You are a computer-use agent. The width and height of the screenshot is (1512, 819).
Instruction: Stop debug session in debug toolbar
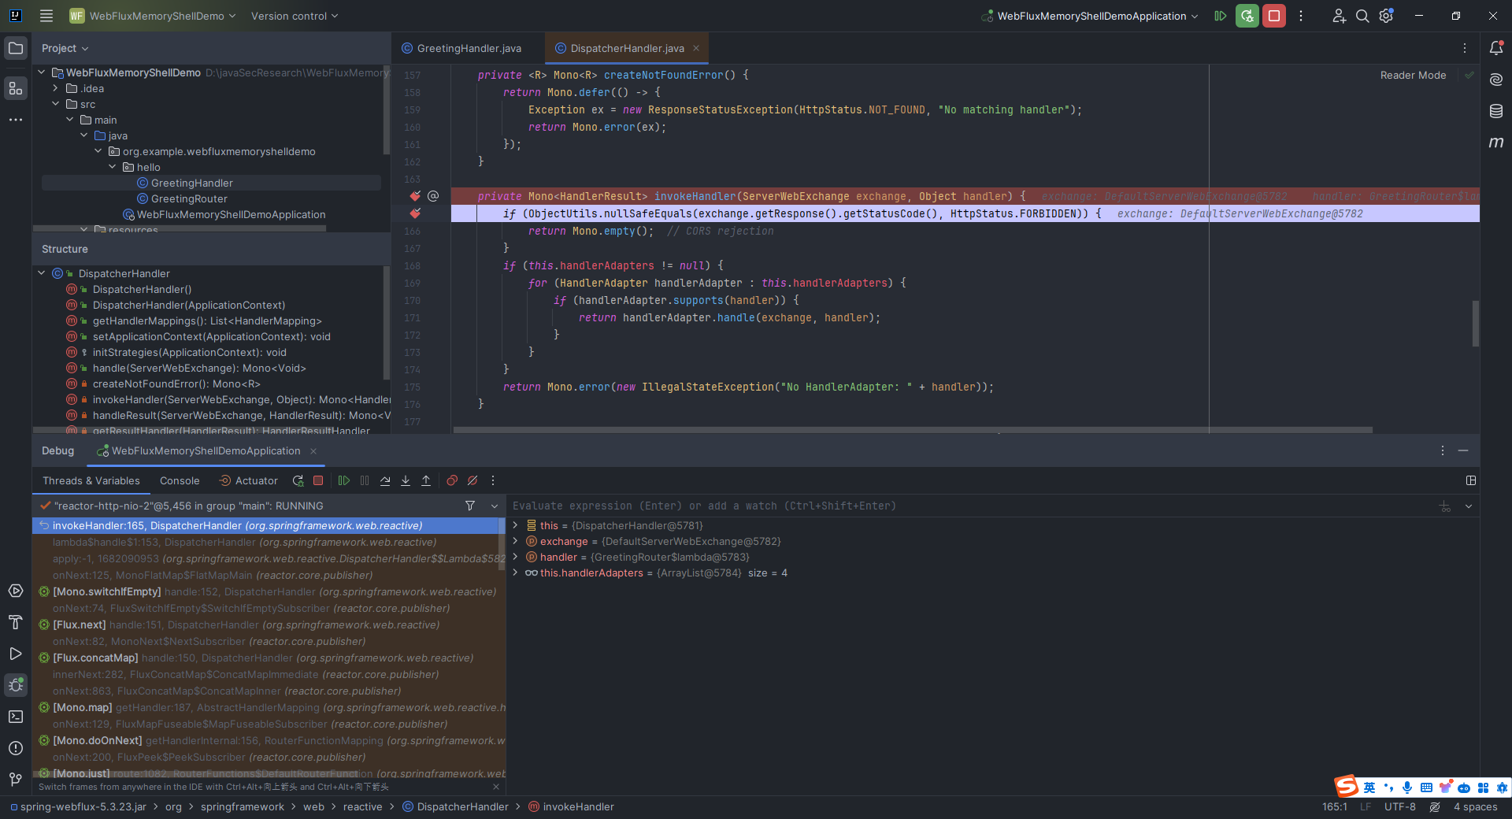click(318, 480)
